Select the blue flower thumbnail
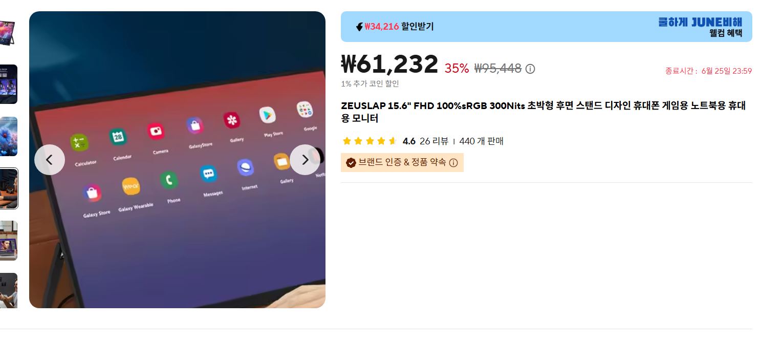Image resolution: width=760 pixels, height=342 pixels. (x=9, y=136)
